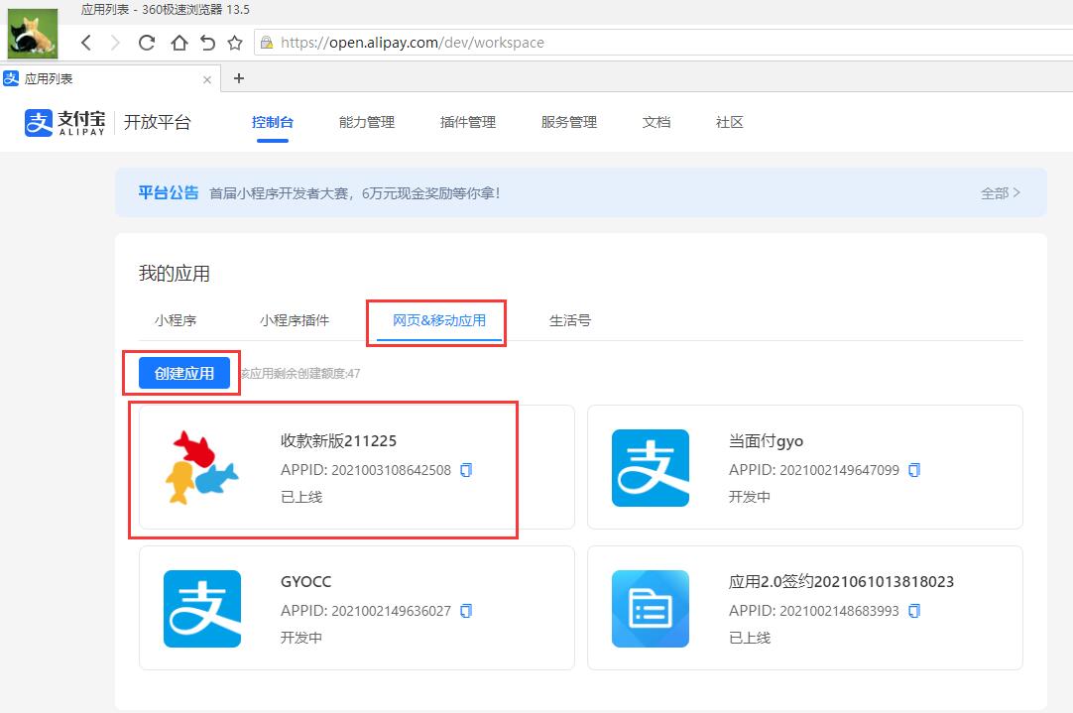
Task: Expand all announcements via 全部 >
Action: tap(1001, 193)
